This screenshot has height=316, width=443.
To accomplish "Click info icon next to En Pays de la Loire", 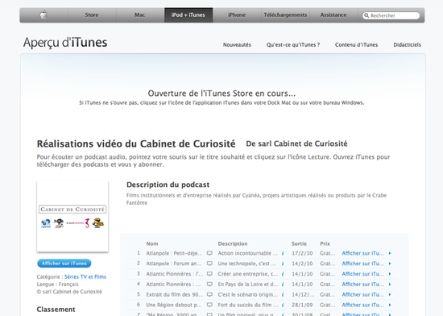I will [x=283, y=284].
